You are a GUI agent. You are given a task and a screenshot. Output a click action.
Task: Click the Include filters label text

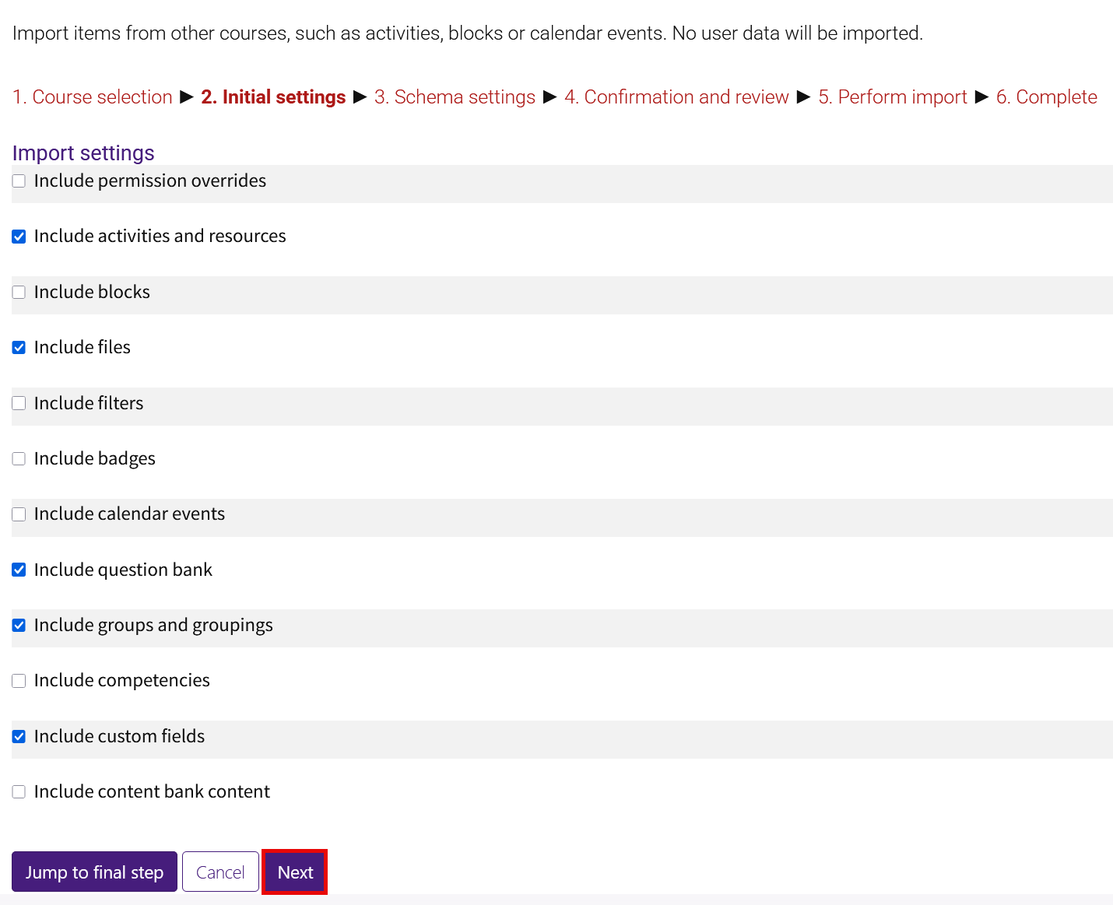tap(89, 403)
